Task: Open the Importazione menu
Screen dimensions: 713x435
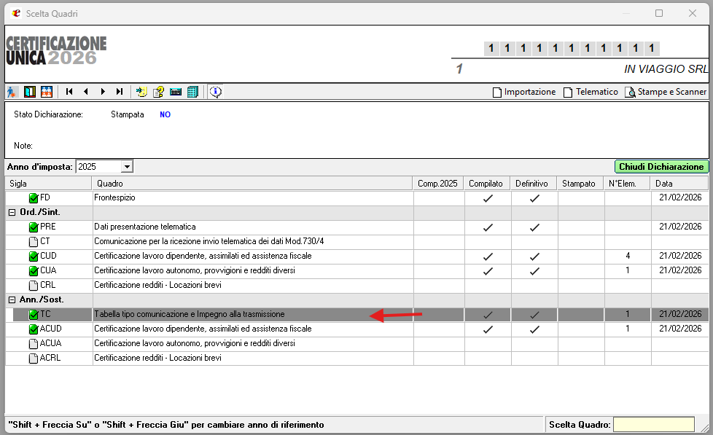Action: 524,92
